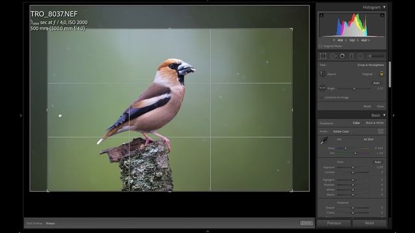
Task: Pick the Straighten level tool beside Angle
Action: click(322, 88)
